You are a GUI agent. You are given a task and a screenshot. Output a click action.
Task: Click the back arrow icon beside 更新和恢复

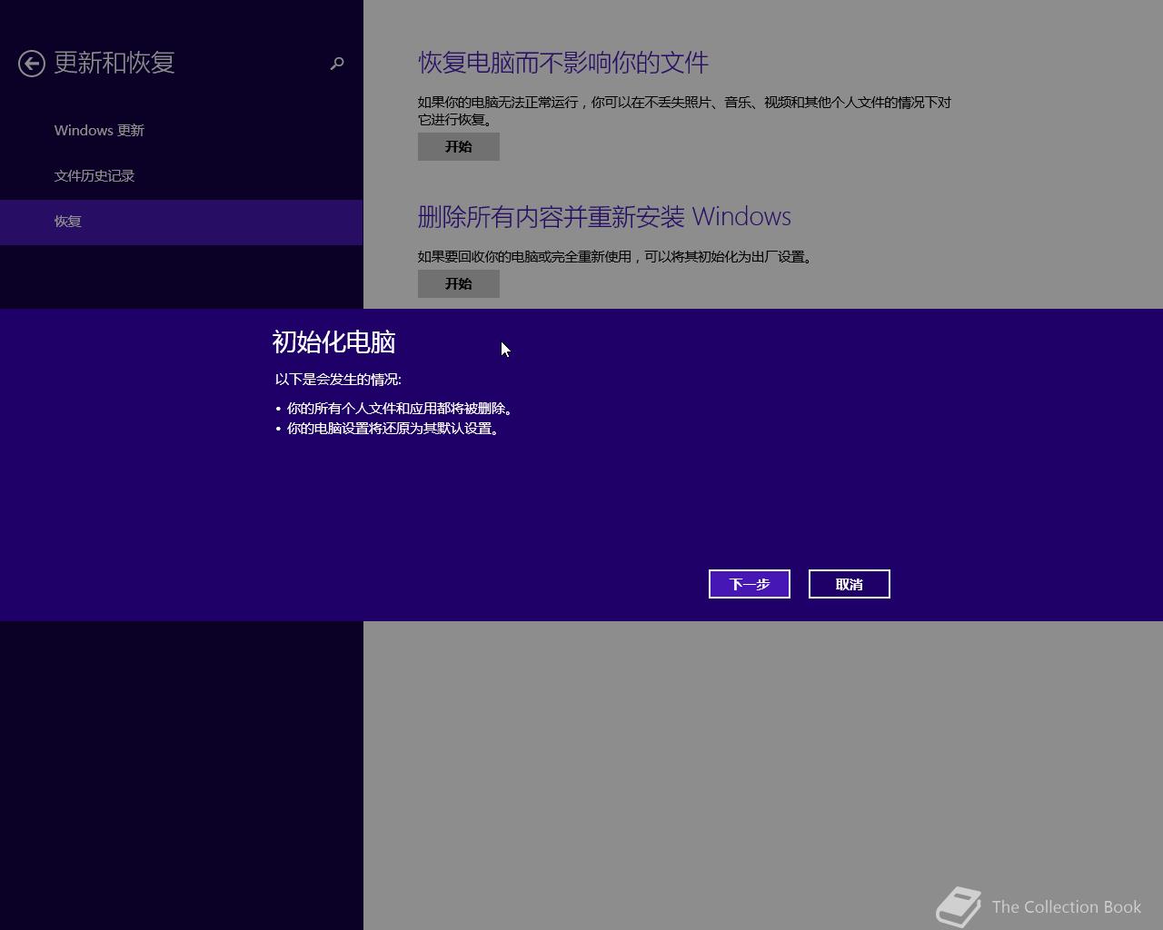click(x=32, y=64)
